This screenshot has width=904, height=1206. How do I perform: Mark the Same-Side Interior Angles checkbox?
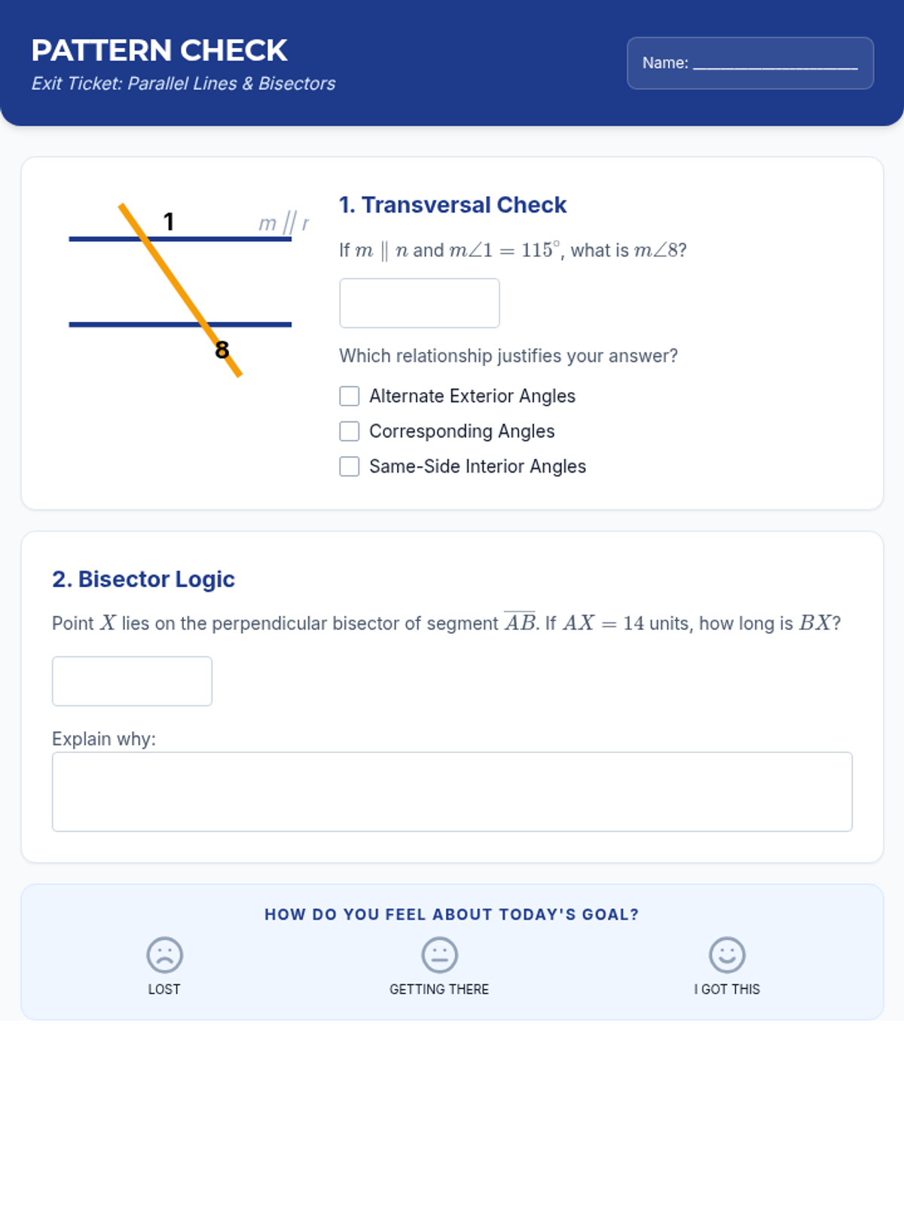click(350, 467)
